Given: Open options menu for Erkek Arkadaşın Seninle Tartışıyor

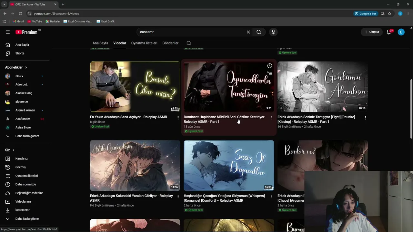Looking at the screenshot, I should coord(366,118).
